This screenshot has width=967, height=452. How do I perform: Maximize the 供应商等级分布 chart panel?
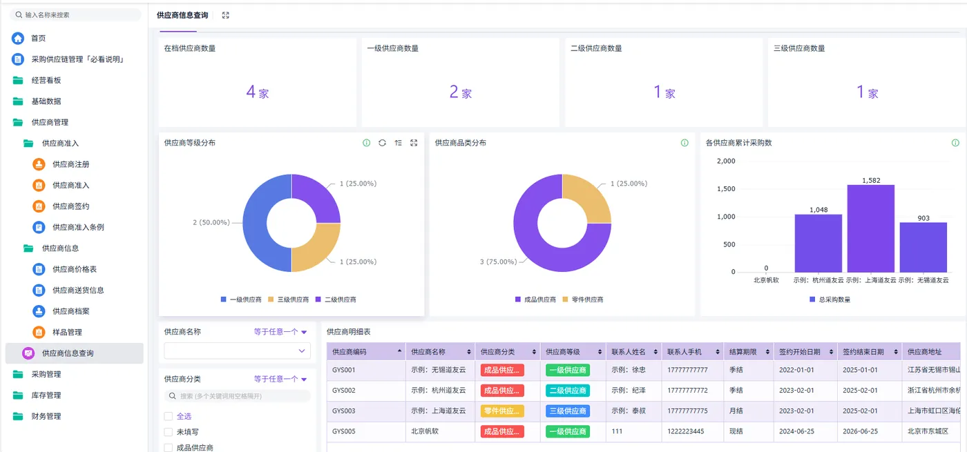(x=414, y=143)
